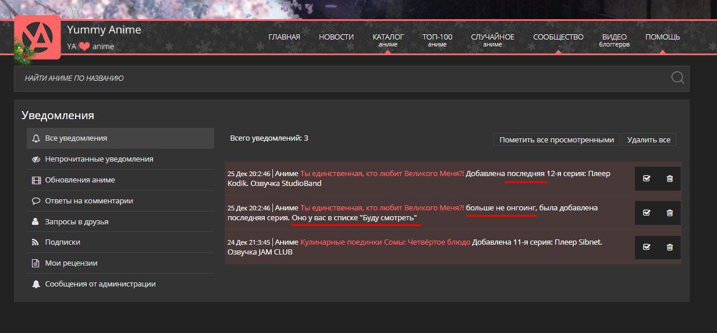Image resolution: width=717 pixels, height=333 pixels.
Task: Click the document icon of Мои рецензии
Action: (x=36, y=263)
